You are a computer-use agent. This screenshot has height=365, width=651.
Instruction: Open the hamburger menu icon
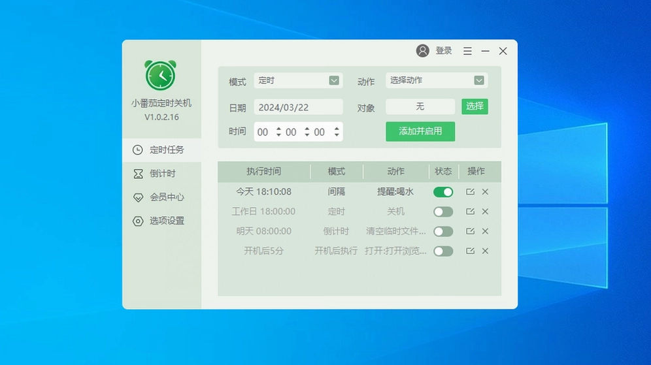tap(467, 51)
